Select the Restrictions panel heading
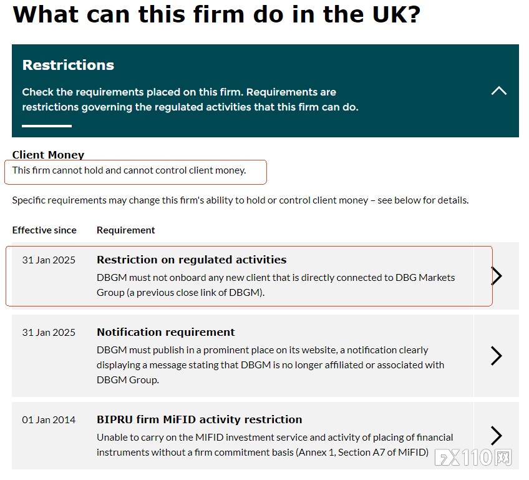529x480 pixels. pyautogui.click(x=68, y=65)
